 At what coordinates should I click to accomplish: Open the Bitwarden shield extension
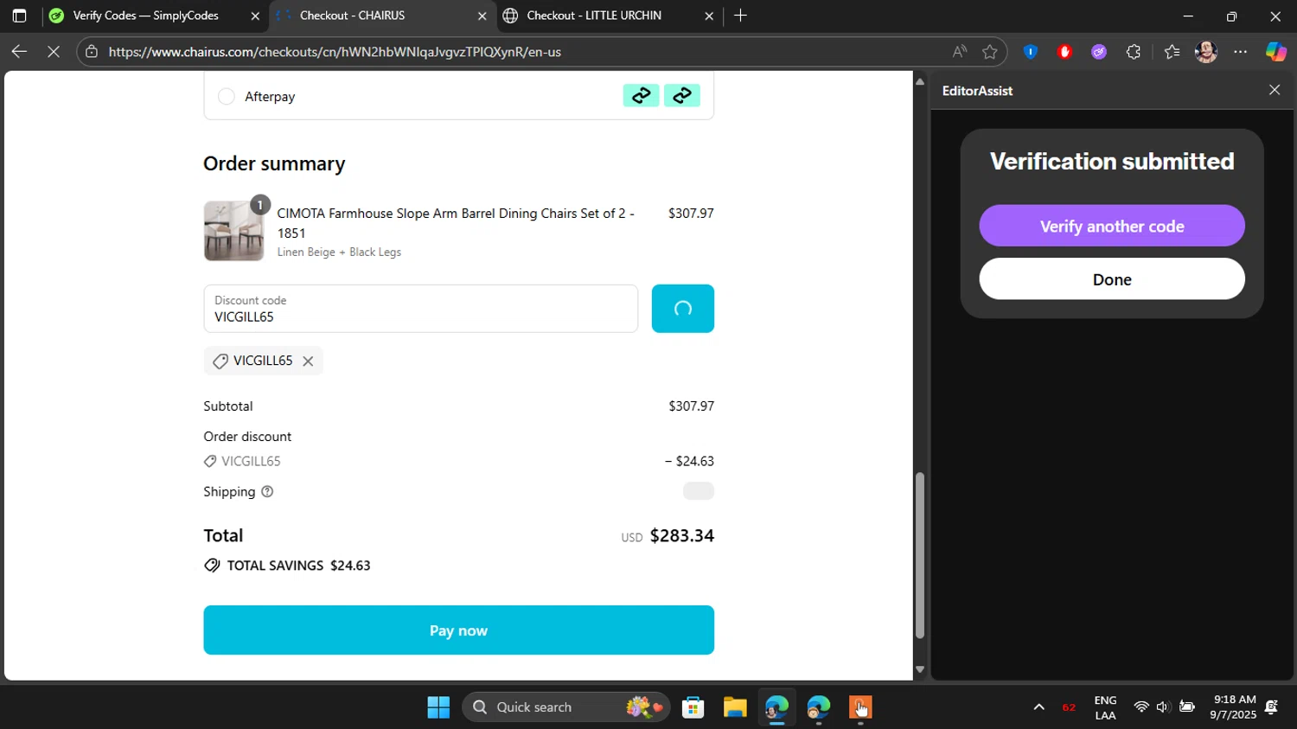pyautogui.click(x=1030, y=52)
